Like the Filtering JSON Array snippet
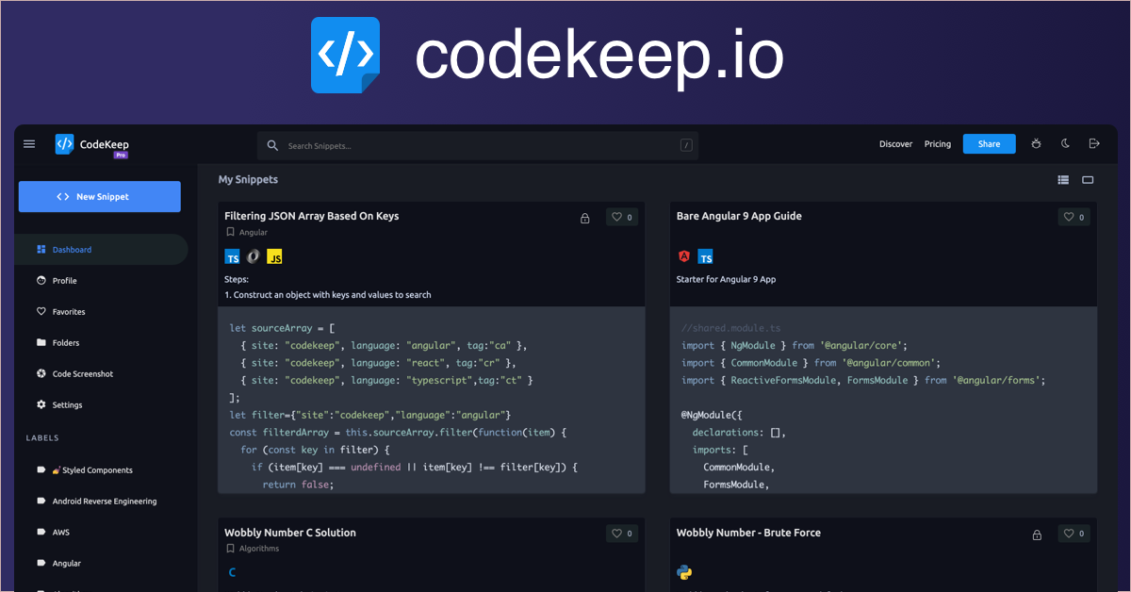 622,217
